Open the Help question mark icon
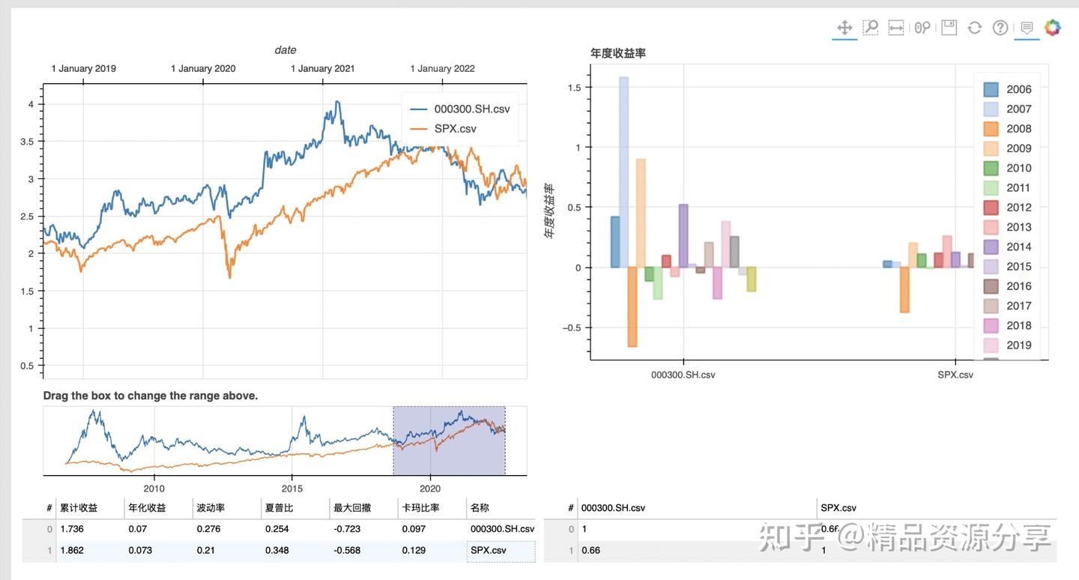This screenshot has width=1079, height=580. (x=1000, y=28)
